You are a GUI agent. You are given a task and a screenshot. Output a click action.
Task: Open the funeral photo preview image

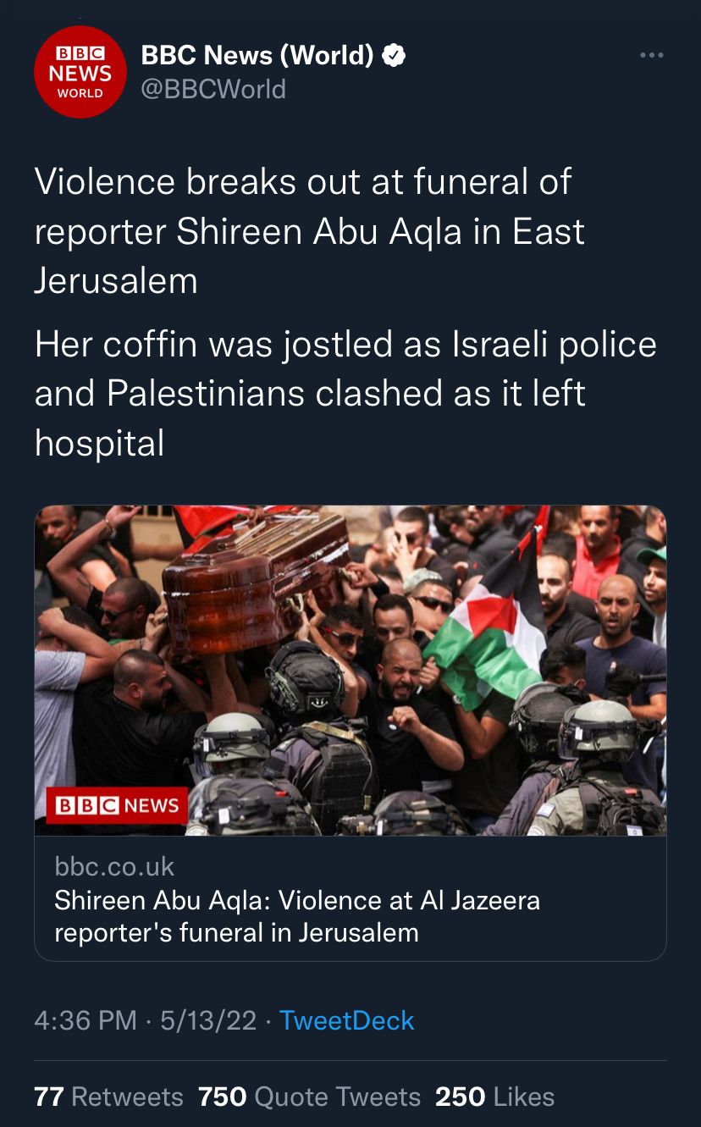click(350, 671)
